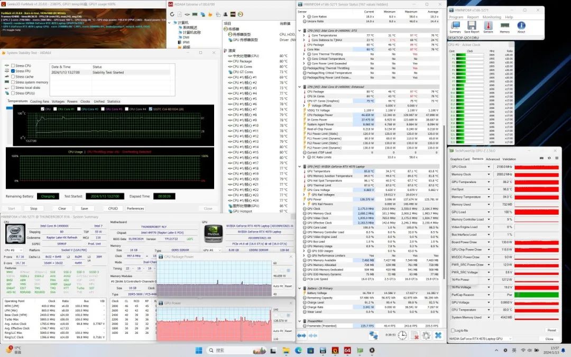Screen dimensions: 571x357
Task: Open Microsoft Edge from taskbar
Action: click(298, 350)
